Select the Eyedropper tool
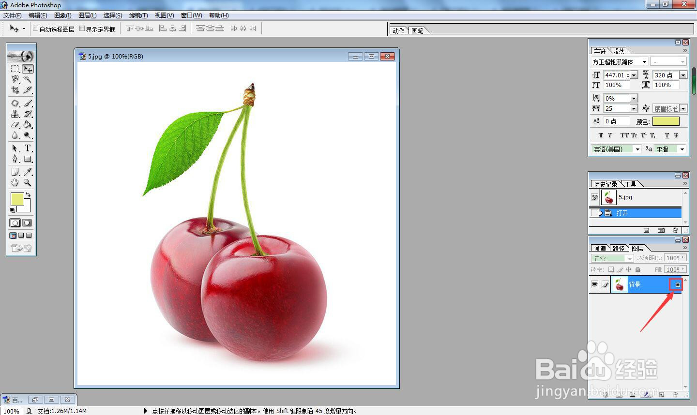The height and width of the screenshot is (415, 697). pyautogui.click(x=28, y=172)
